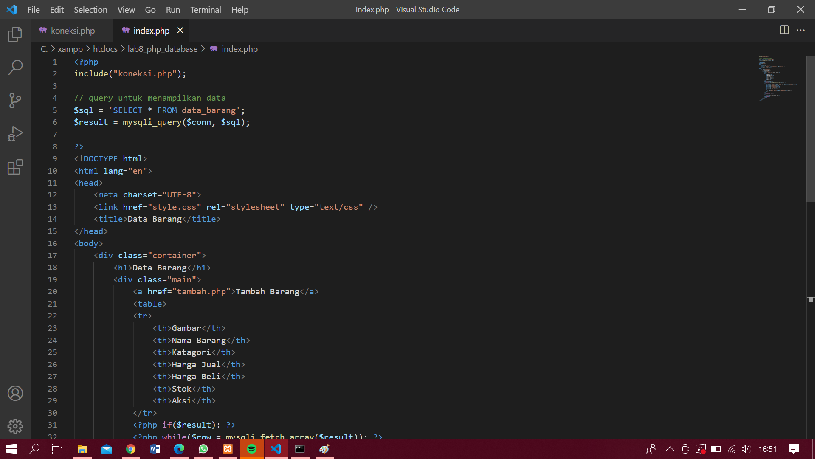The height and width of the screenshot is (462, 817).
Task: Open the Terminal menu
Action: (x=205, y=9)
